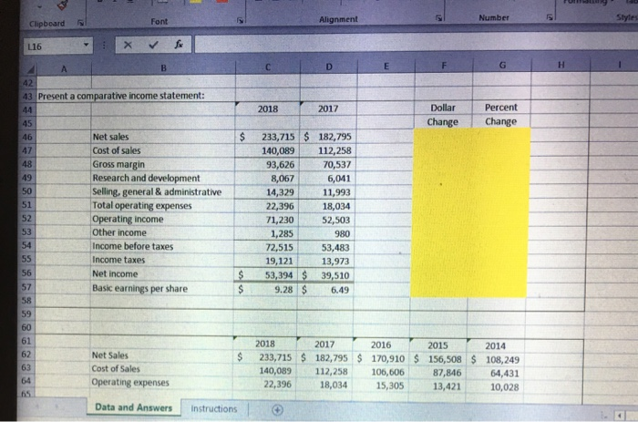Select the Data and Answers sheet tab

(x=133, y=407)
